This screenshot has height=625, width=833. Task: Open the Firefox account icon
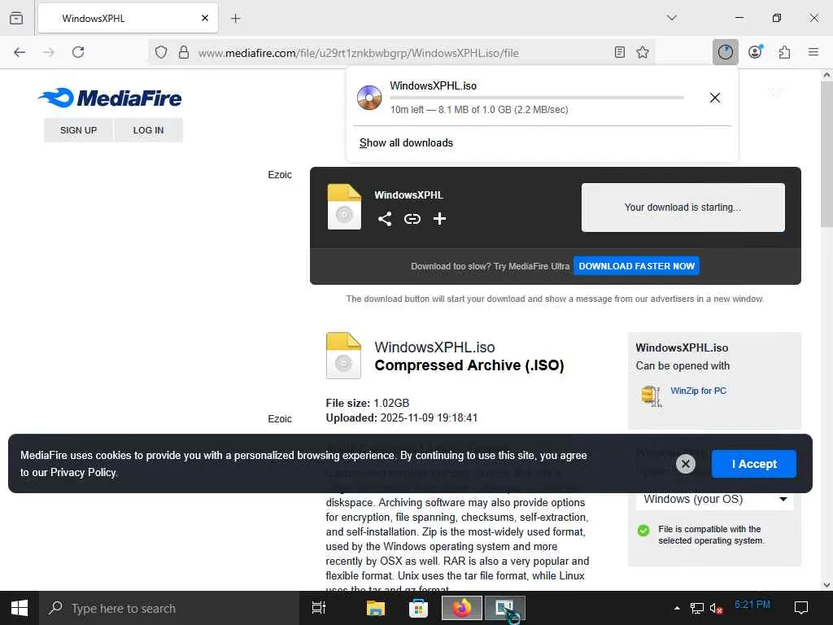(755, 52)
